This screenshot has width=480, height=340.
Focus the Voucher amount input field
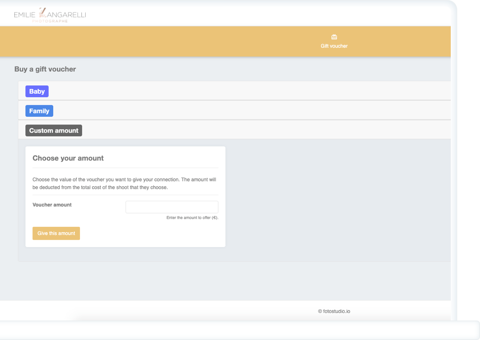pyautogui.click(x=172, y=207)
